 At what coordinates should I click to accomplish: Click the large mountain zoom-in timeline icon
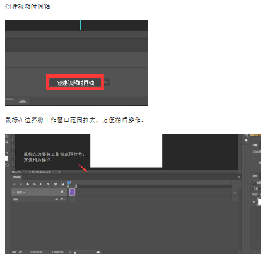(x=98, y=252)
